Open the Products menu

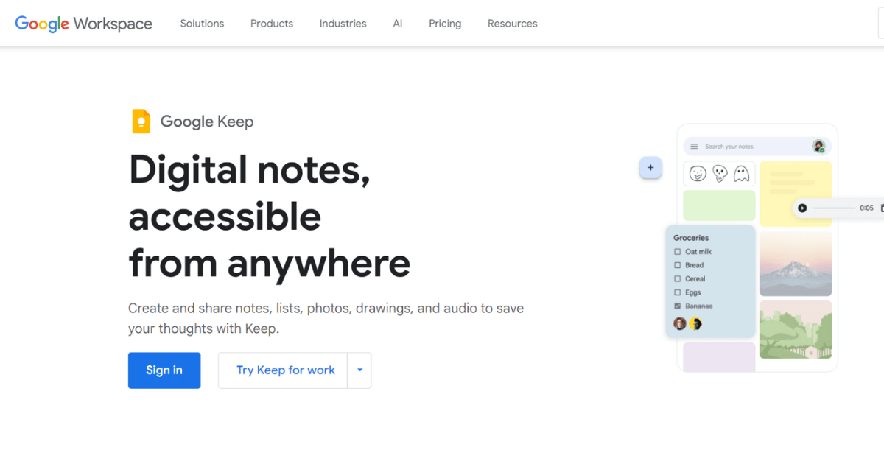click(271, 23)
